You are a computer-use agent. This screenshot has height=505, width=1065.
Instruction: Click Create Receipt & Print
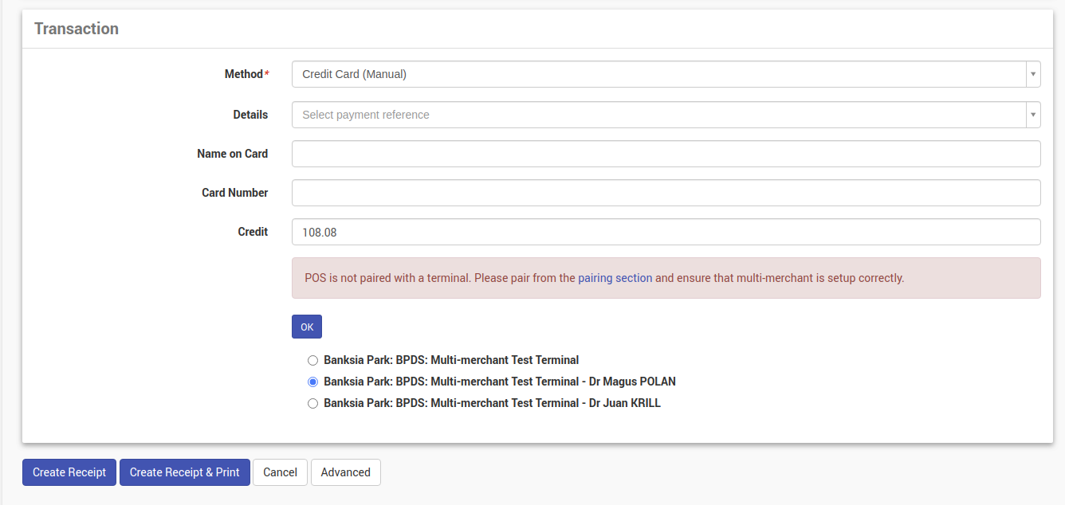pos(185,472)
